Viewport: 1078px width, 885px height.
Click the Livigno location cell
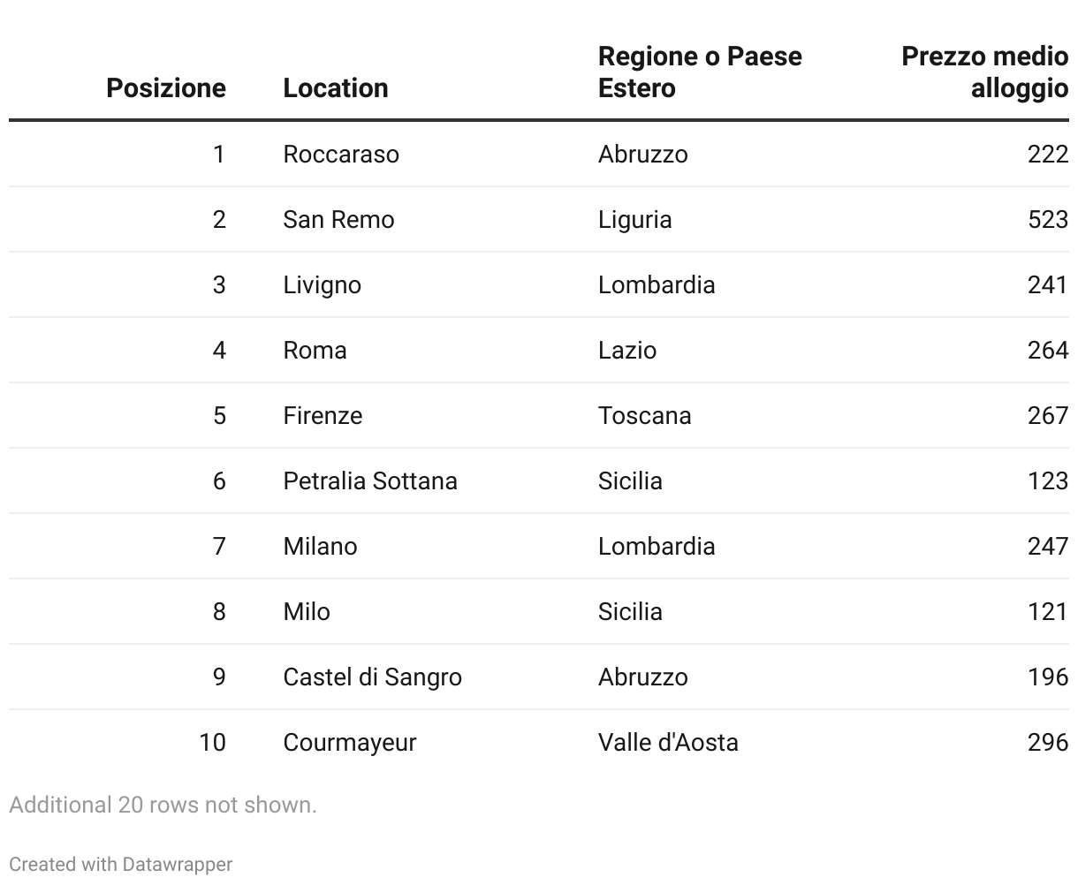click(322, 285)
